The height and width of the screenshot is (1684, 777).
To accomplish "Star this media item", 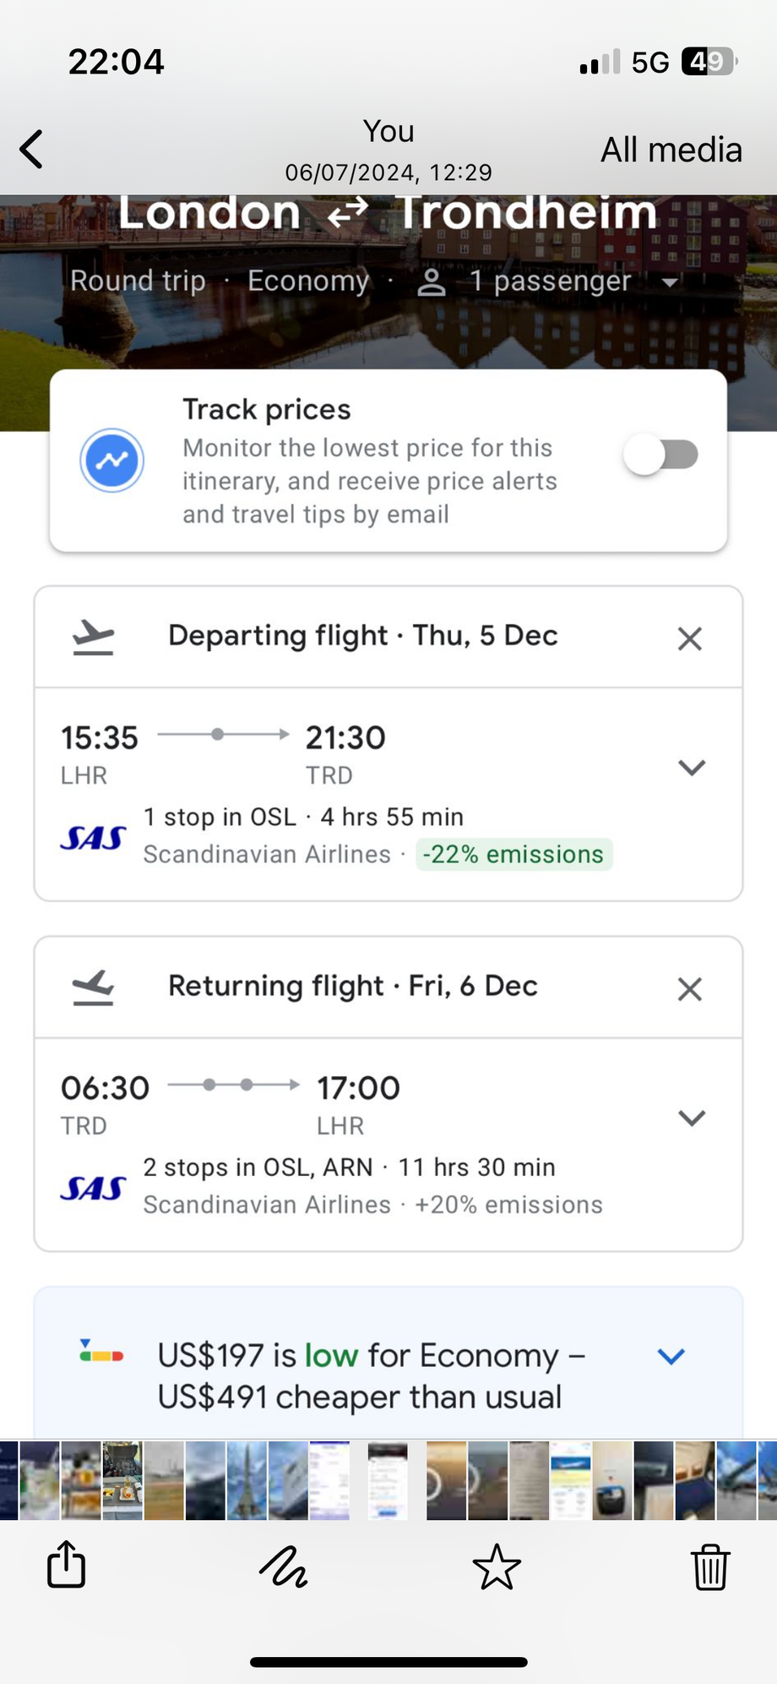I will (x=497, y=1566).
